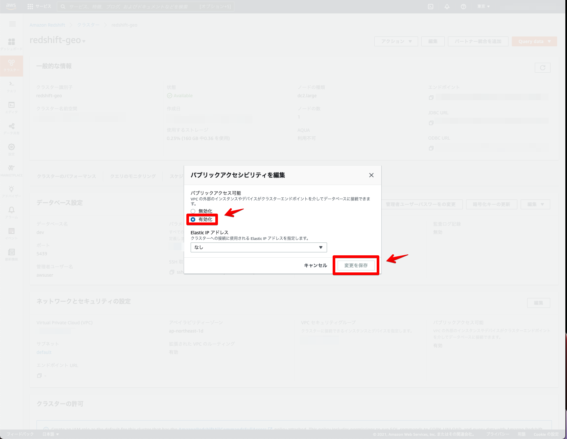View the クラスターのパフォーマンス tab
Screen dimensions: 567x439
(x=66, y=176)
